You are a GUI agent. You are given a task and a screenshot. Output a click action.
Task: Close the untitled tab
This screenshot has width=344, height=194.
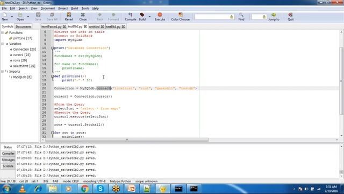[x=102, y=26]
